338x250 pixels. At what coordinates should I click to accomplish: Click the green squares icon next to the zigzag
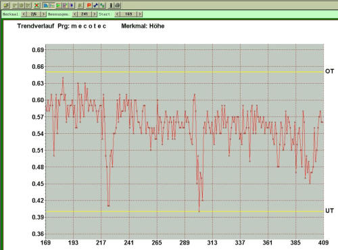tap(102, 5)
